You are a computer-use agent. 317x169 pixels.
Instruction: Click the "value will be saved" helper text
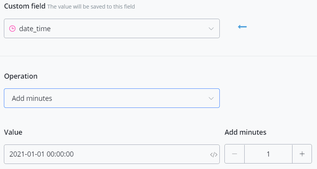pyautogui.click(x=91, y=7)
